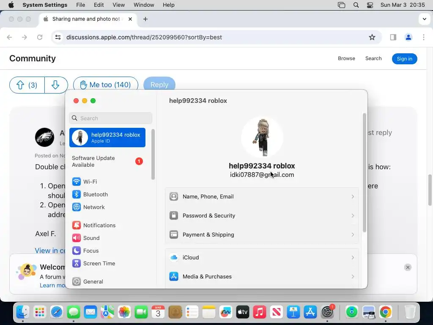
Task: Open Control Center in menu bar
Action: [x=370, y=5]
